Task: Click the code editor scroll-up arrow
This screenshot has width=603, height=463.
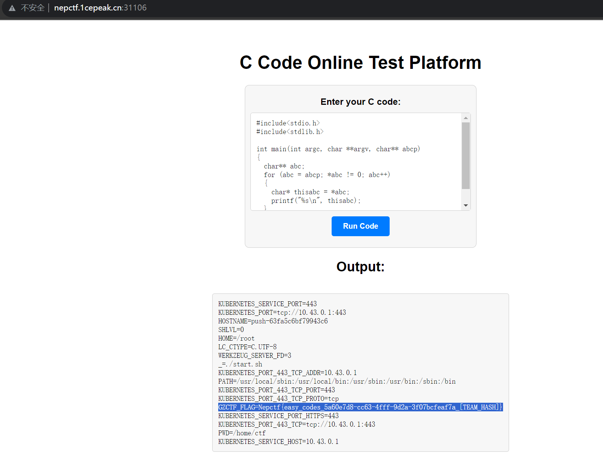Action: [x=466, y=118]
